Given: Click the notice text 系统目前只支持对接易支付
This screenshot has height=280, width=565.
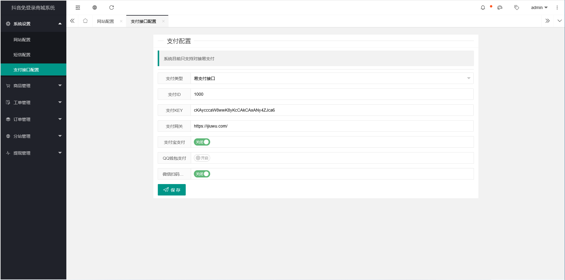Looking at the screenshot, I should 189,59.
